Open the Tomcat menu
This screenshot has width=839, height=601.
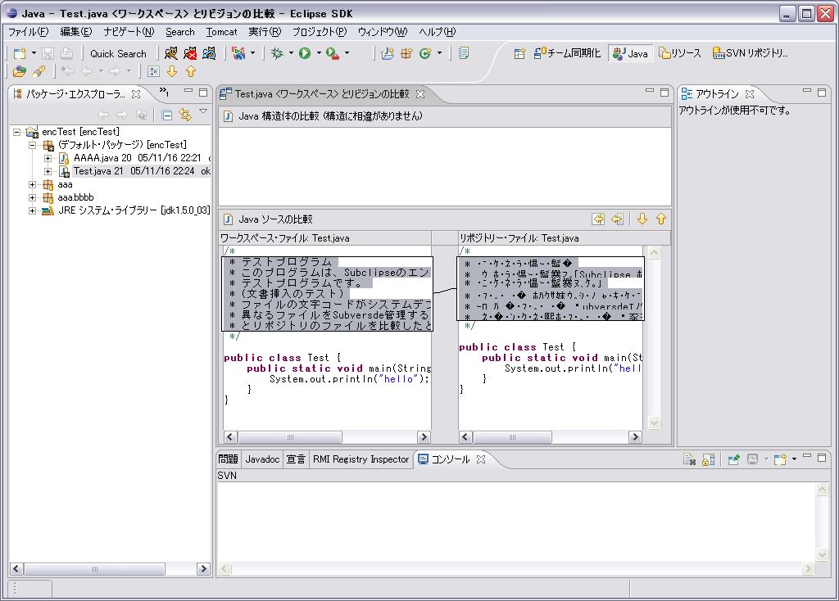pyautogui.click(x=221, y=32)
